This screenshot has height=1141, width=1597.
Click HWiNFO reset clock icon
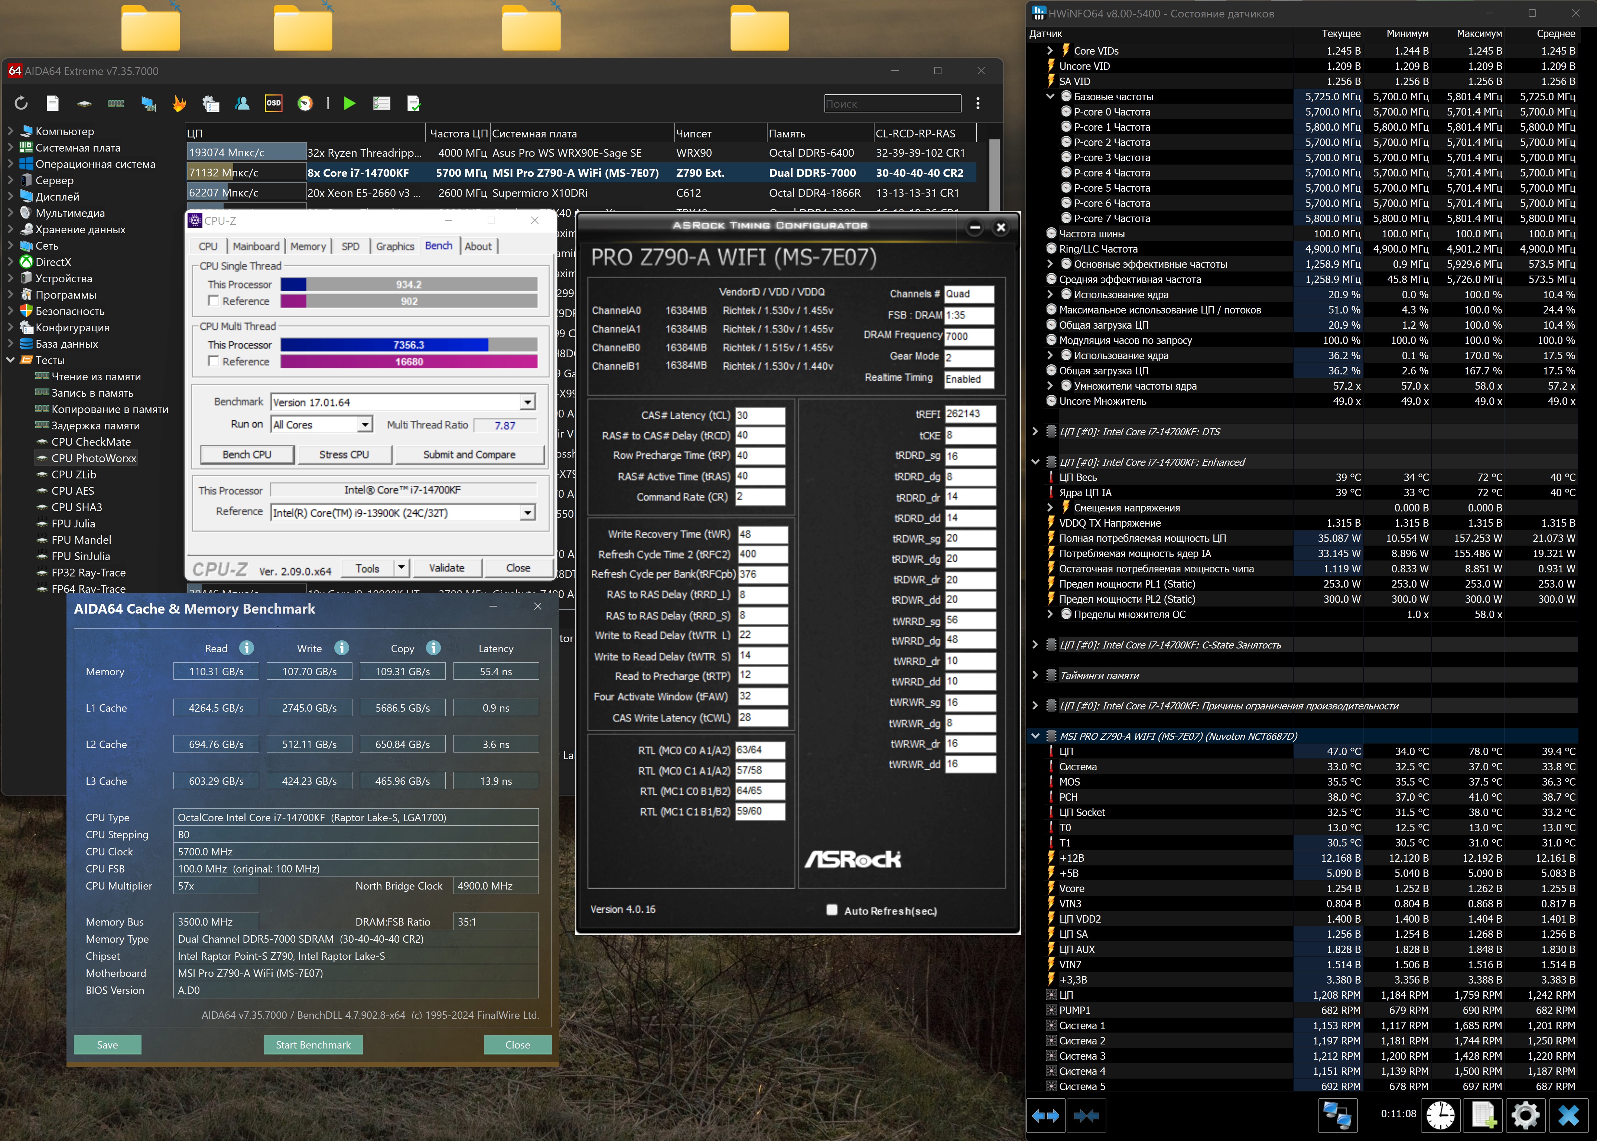click(x=1440, y=1115)
